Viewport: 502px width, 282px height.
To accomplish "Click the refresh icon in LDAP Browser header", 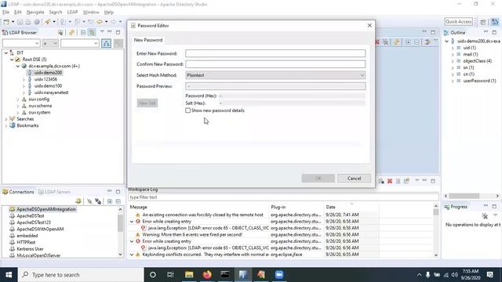I will 71,32.
